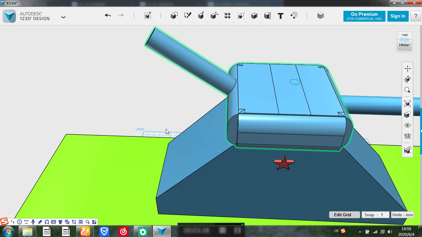This screenshot has height=237, width=422.
Task: Click the Pattern tool icon
Action: pos(227,16)
